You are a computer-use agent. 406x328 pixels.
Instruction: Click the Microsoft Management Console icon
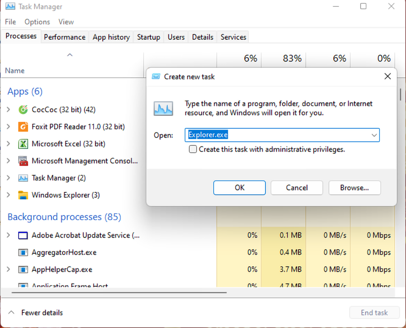coord(23,161)
